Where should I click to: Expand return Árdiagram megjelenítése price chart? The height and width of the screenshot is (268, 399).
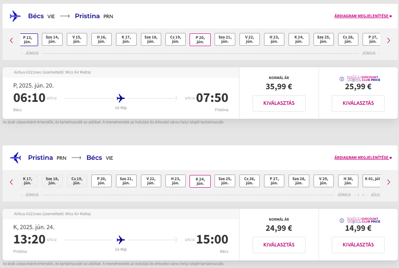point(363,158)
